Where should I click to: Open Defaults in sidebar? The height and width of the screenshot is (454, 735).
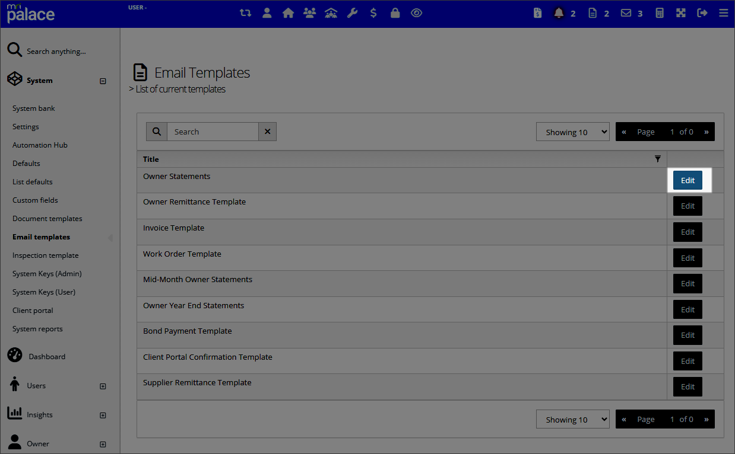26,164
